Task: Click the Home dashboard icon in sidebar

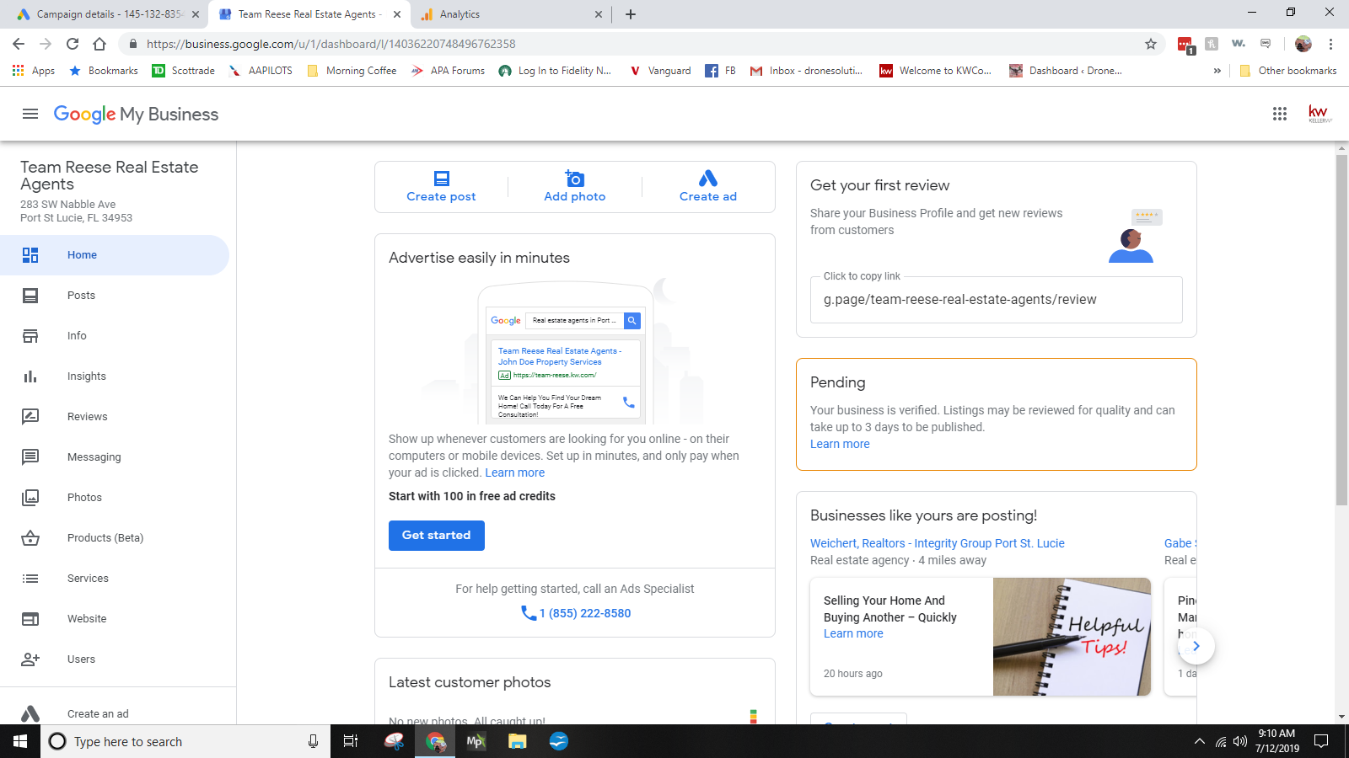Action: (30, 255)
